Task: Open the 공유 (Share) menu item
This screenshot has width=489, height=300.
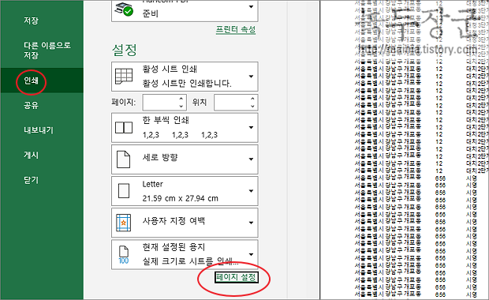Action: tap(31, 105)
